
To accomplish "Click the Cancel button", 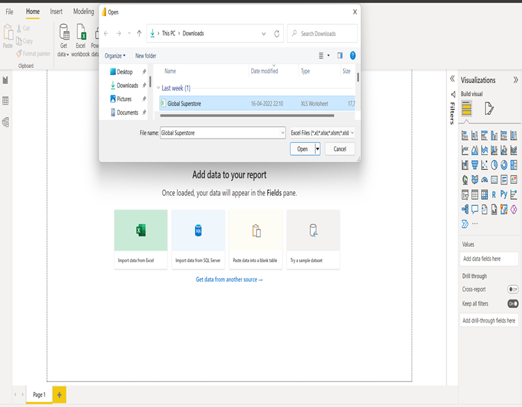I will 340,149.
